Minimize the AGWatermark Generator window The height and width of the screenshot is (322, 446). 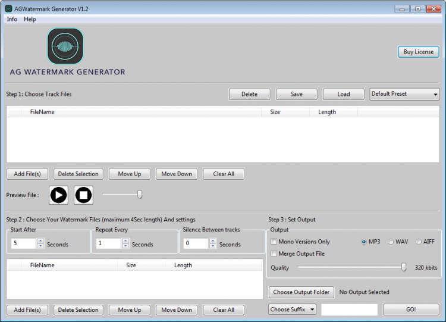(402, 9)
